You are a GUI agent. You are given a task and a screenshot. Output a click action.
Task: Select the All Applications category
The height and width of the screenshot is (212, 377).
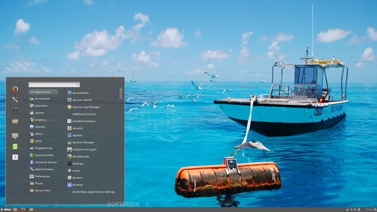pyautogui.click(x=43, y=92)
